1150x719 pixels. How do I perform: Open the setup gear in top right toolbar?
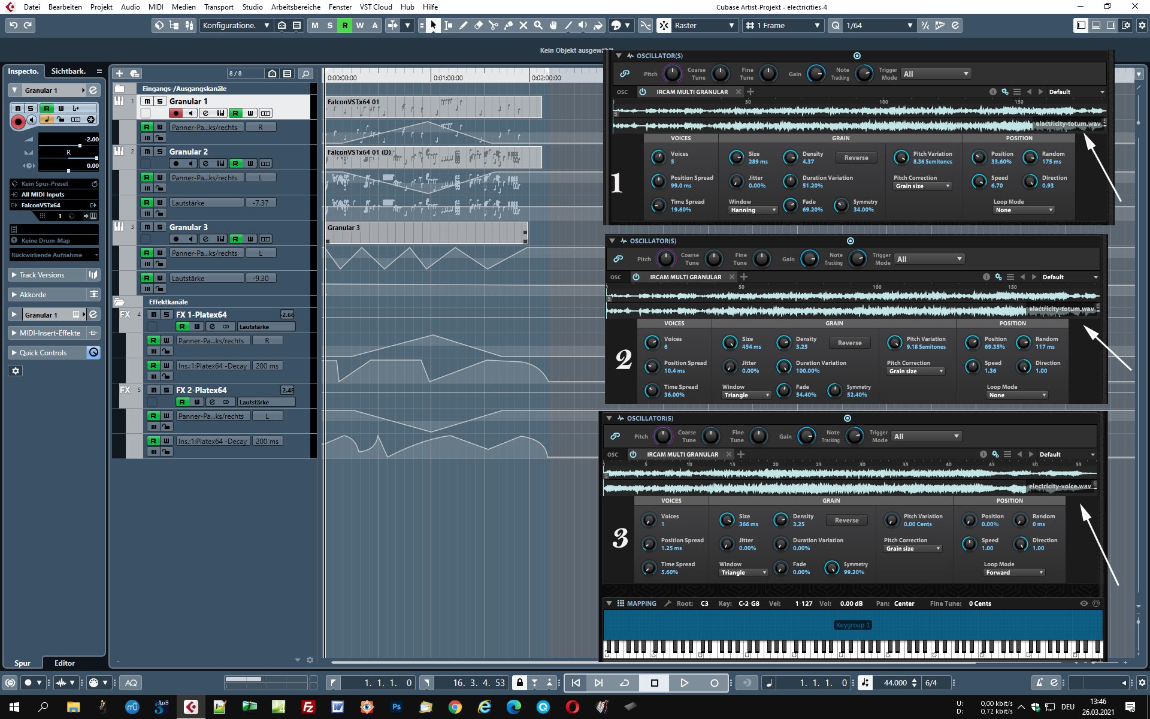pos(1142,25)
